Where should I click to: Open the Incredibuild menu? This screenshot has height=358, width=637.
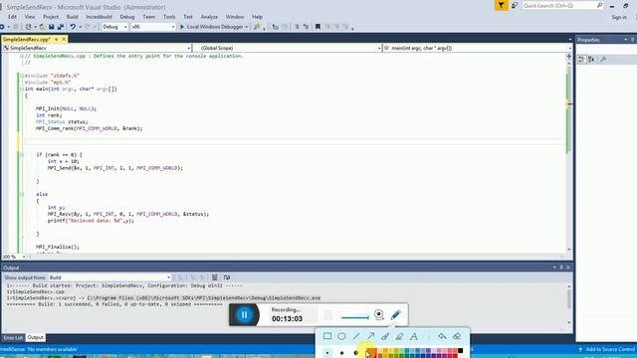99,17
